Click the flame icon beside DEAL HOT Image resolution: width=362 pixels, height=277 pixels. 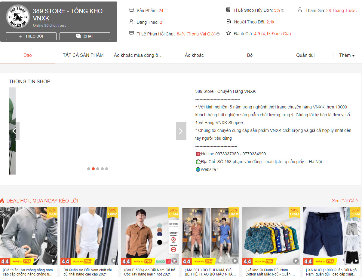2,201
